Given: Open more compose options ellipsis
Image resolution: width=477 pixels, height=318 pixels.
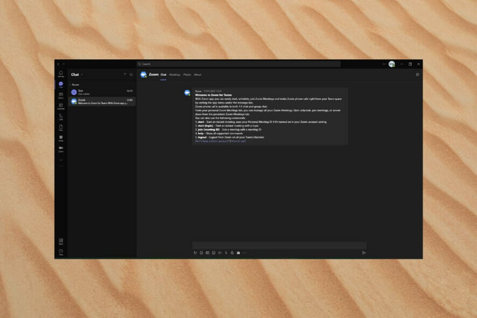Looking at the screenshot, I should (x=244, y=252).
